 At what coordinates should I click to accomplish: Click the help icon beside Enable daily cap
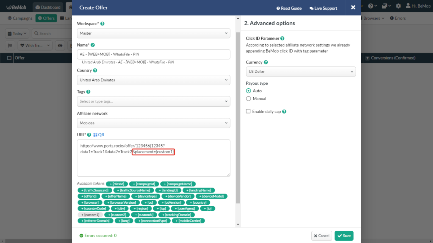pyautogui.click(x=284, y=112)
